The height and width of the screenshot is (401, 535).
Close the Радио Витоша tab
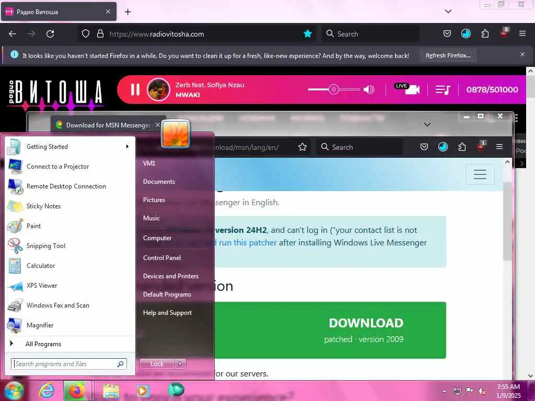pos(108,11)
